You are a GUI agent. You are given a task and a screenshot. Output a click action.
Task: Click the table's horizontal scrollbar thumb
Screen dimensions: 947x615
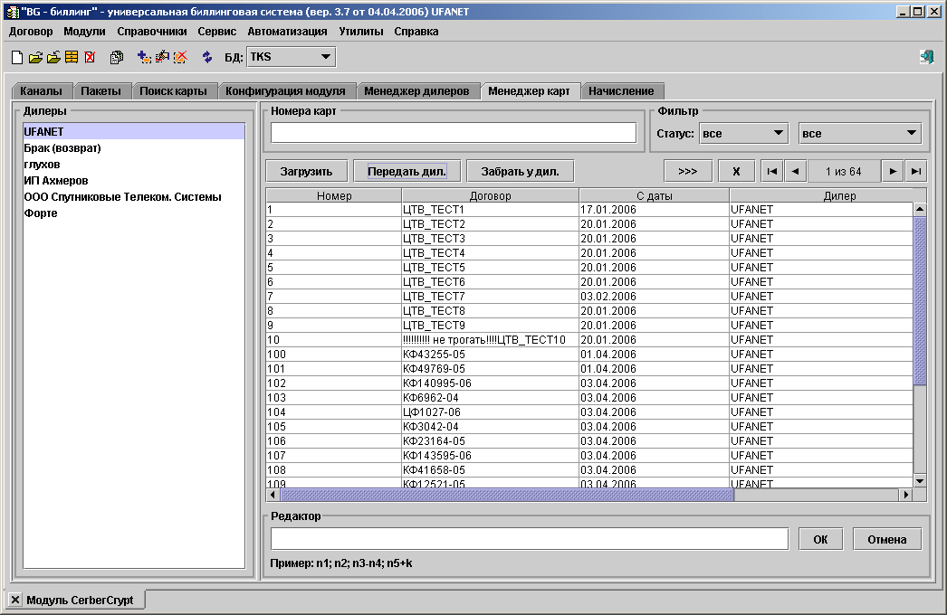coord(507,495)
